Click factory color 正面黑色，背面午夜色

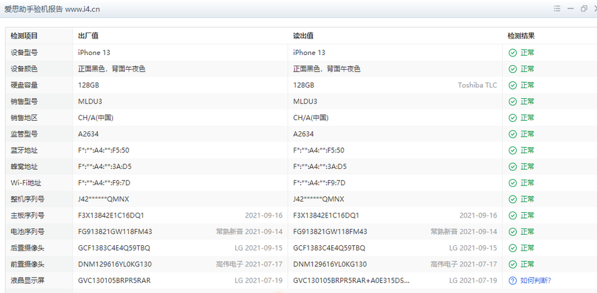(111, 69)
